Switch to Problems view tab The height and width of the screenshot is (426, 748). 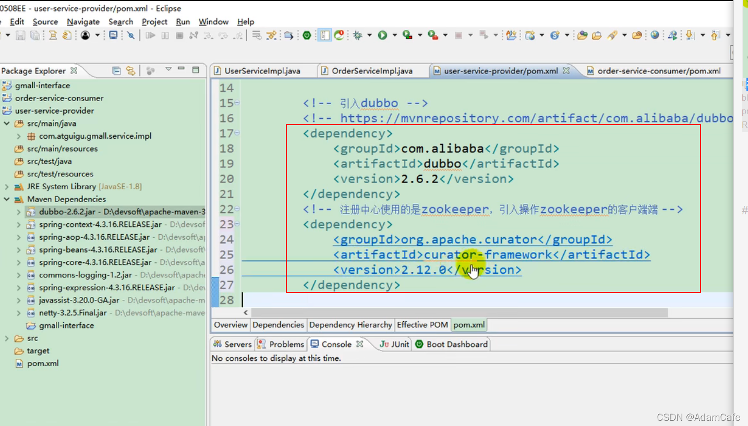click(281, 344)
